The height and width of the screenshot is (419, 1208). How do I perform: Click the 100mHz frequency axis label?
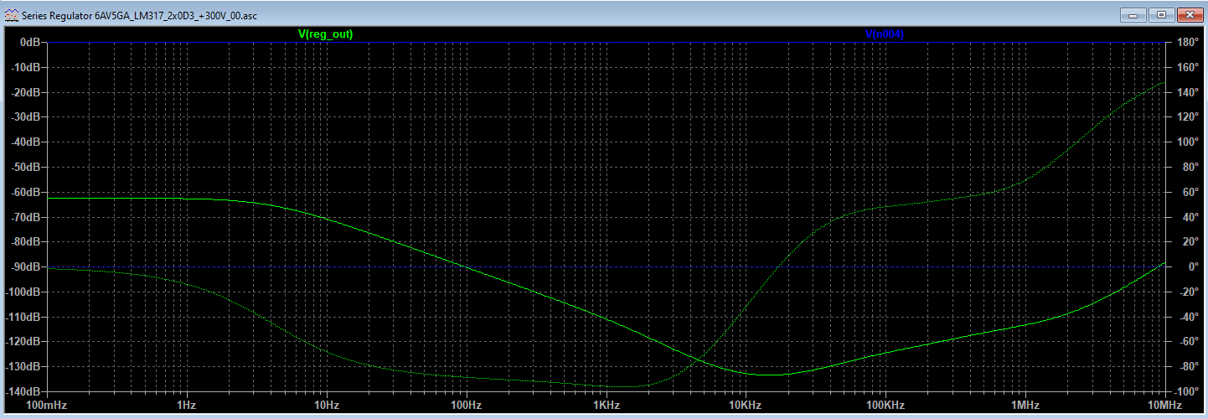click(x=47, y=406)
